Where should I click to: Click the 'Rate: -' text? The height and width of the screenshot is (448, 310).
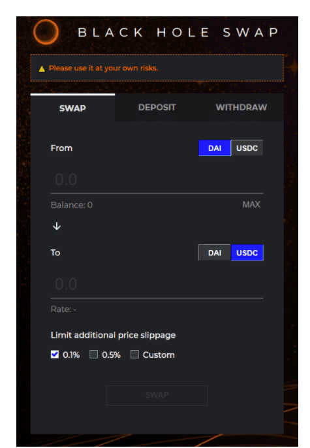pos(63,309)
